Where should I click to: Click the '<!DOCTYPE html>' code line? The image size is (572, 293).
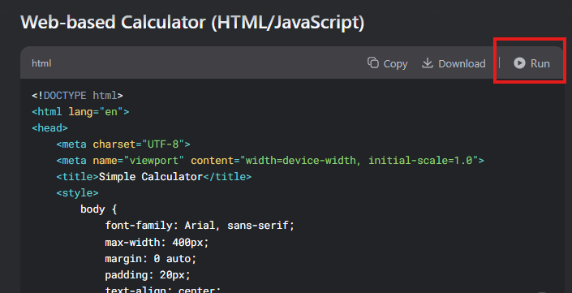tap(77, 96)
